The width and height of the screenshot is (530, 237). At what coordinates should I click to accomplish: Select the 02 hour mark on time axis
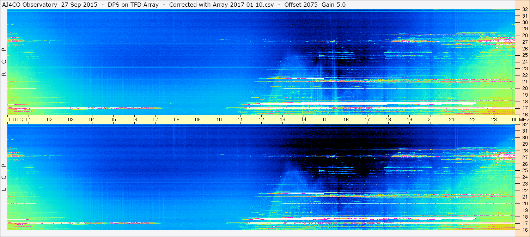click(x=50, y=120)
